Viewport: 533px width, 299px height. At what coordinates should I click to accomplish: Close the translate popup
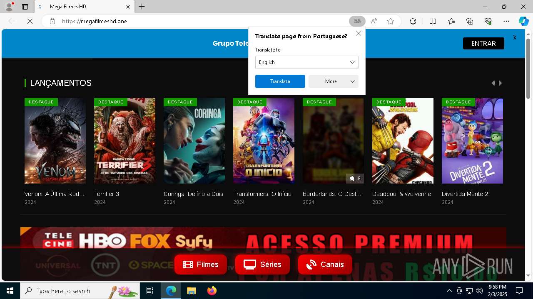click(359, 33)
